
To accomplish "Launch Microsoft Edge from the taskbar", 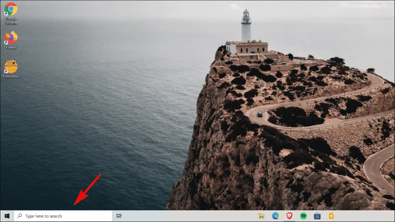I will click(x=276, y=216).
